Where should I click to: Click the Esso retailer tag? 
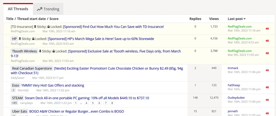pos(16,86)
